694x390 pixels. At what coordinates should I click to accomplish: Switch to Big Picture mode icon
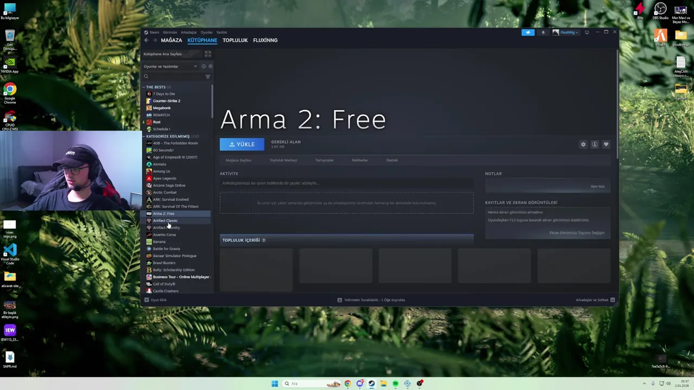pyautogui.click(x=587, y=32)
